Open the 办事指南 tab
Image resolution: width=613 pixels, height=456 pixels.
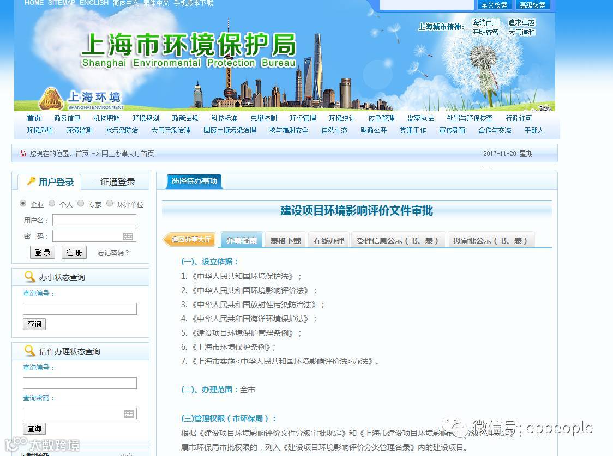coord(241,240)
